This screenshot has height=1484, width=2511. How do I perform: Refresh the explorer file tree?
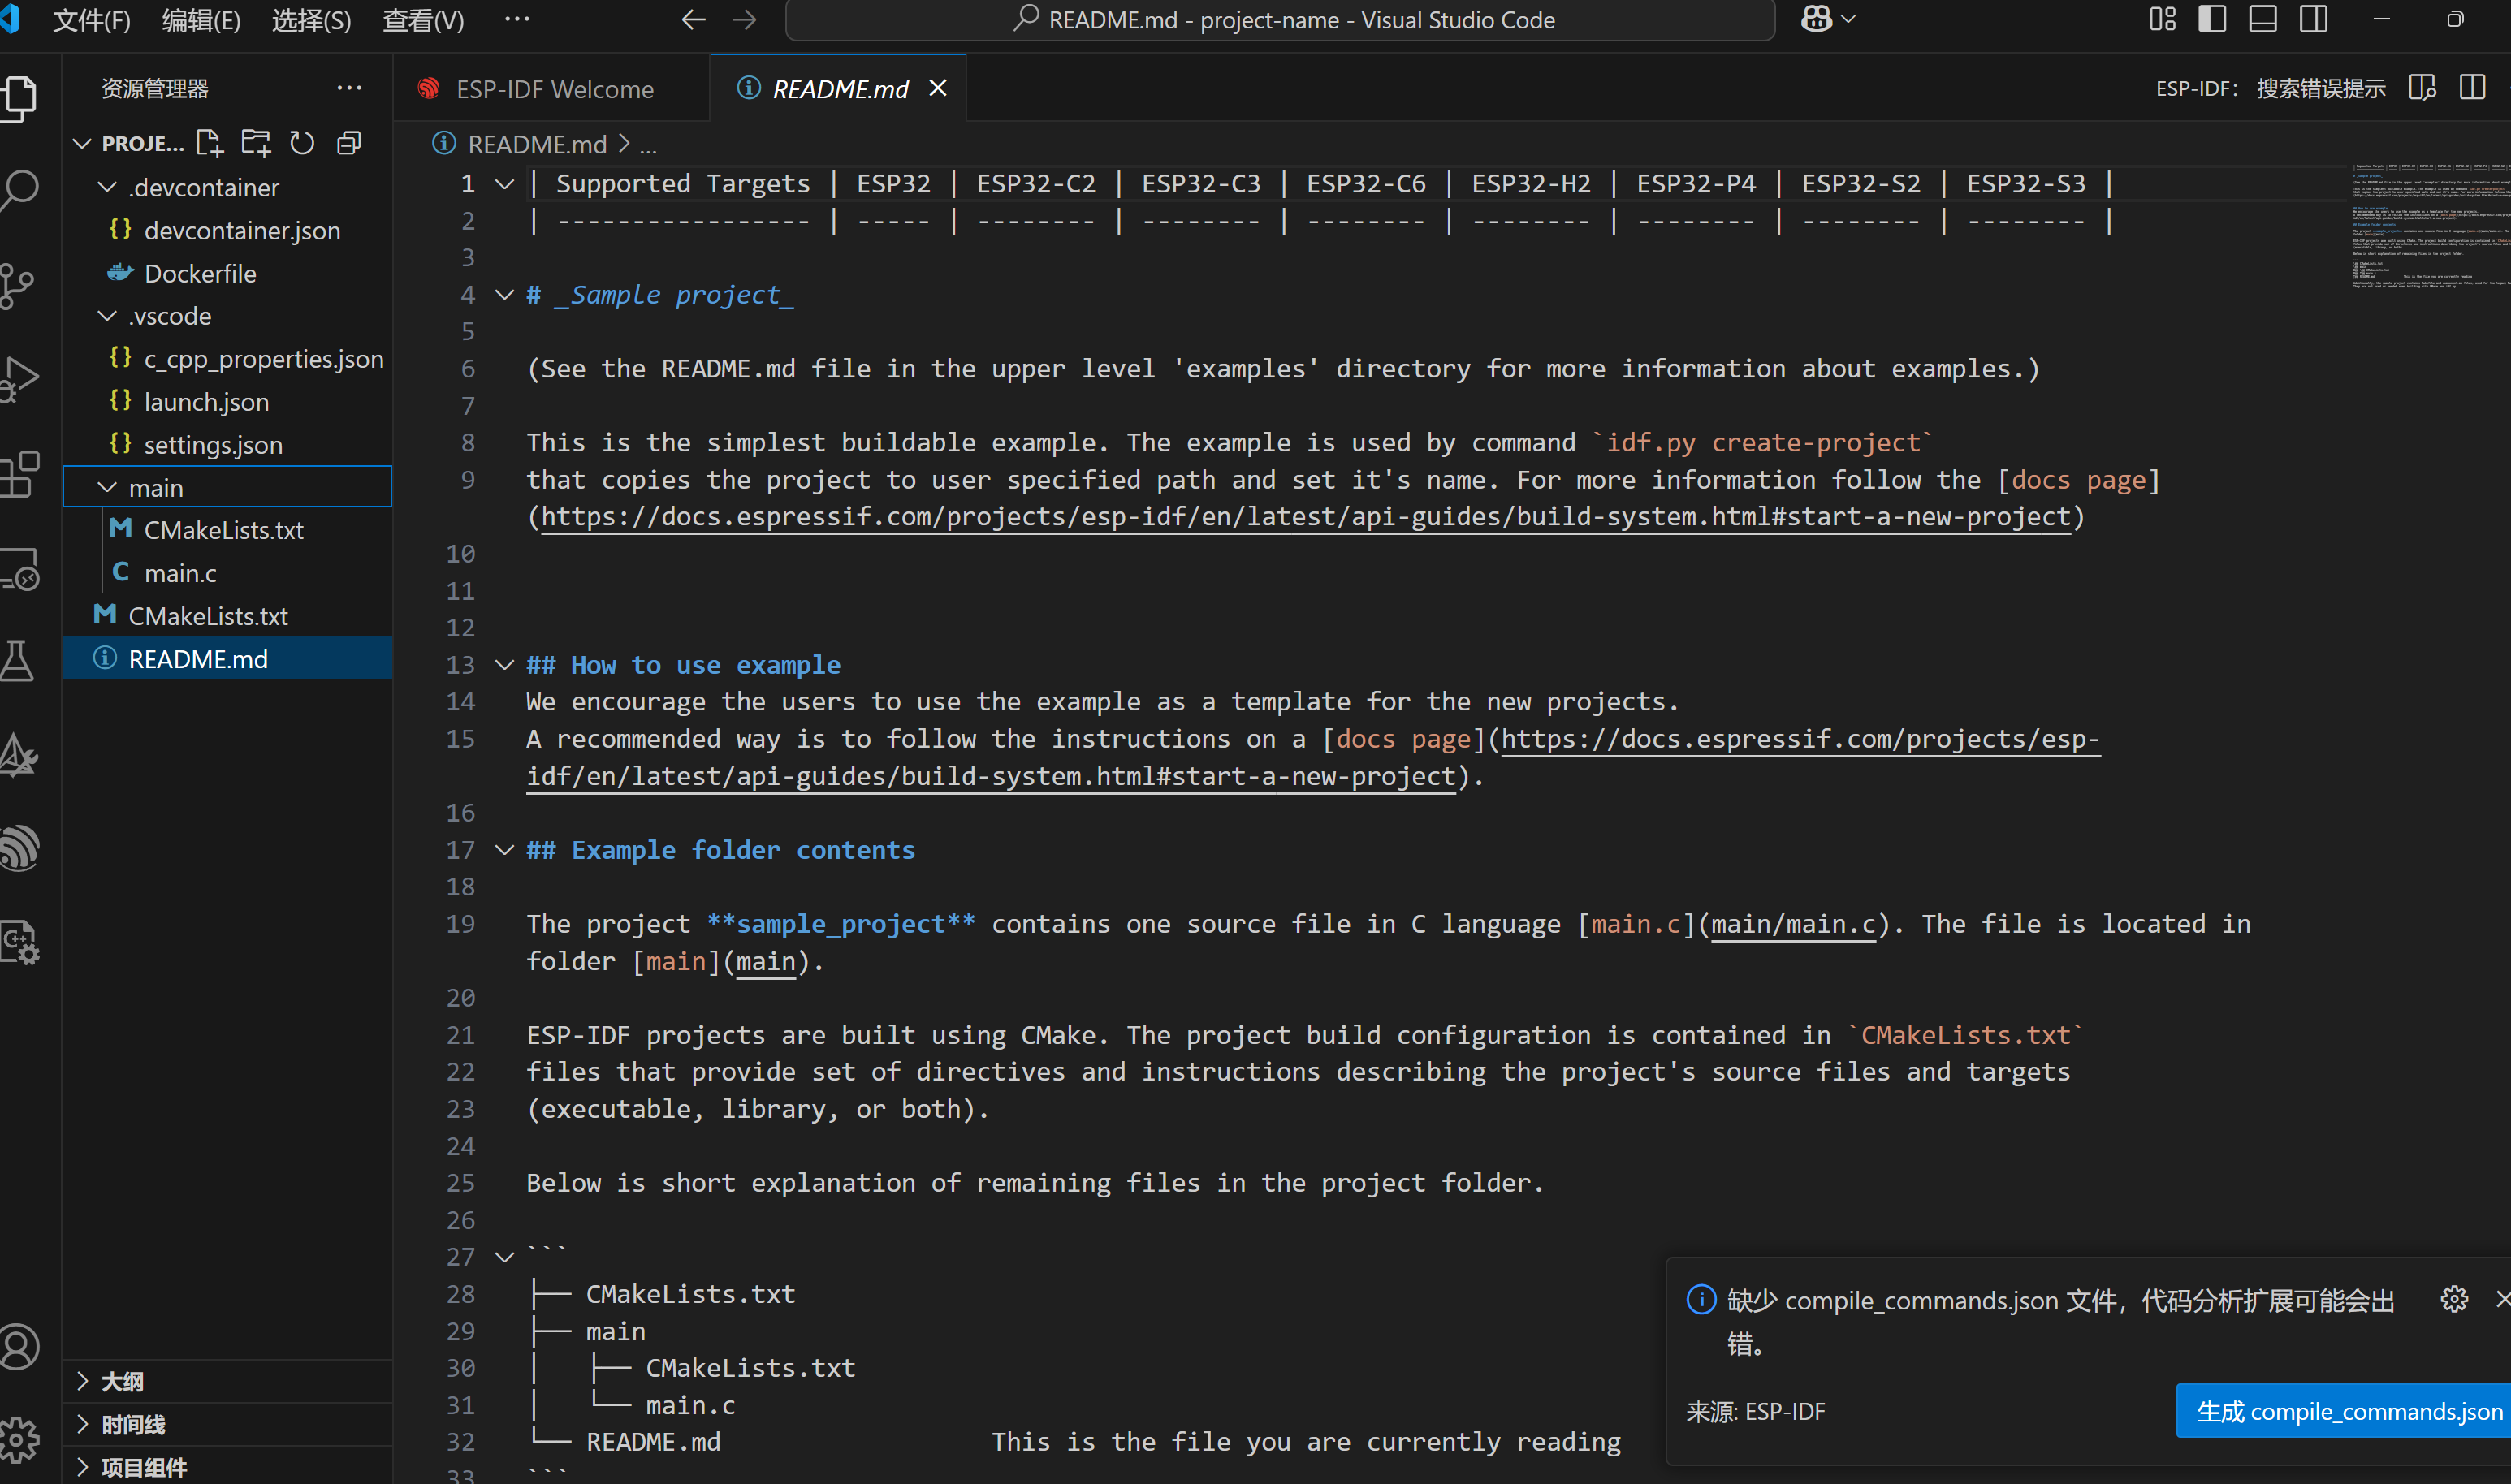point(302,143)
